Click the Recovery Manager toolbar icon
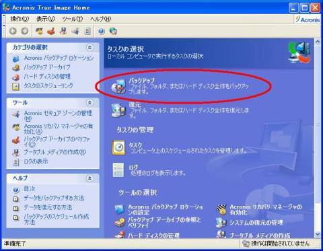This screenshot has height=251, width=323. tap(40, 31)
